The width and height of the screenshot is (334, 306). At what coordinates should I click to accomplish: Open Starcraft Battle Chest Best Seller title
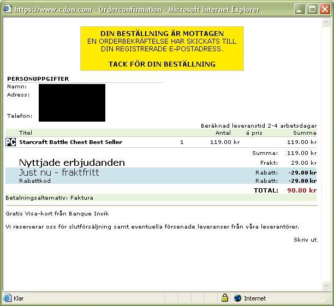(71, 142)
